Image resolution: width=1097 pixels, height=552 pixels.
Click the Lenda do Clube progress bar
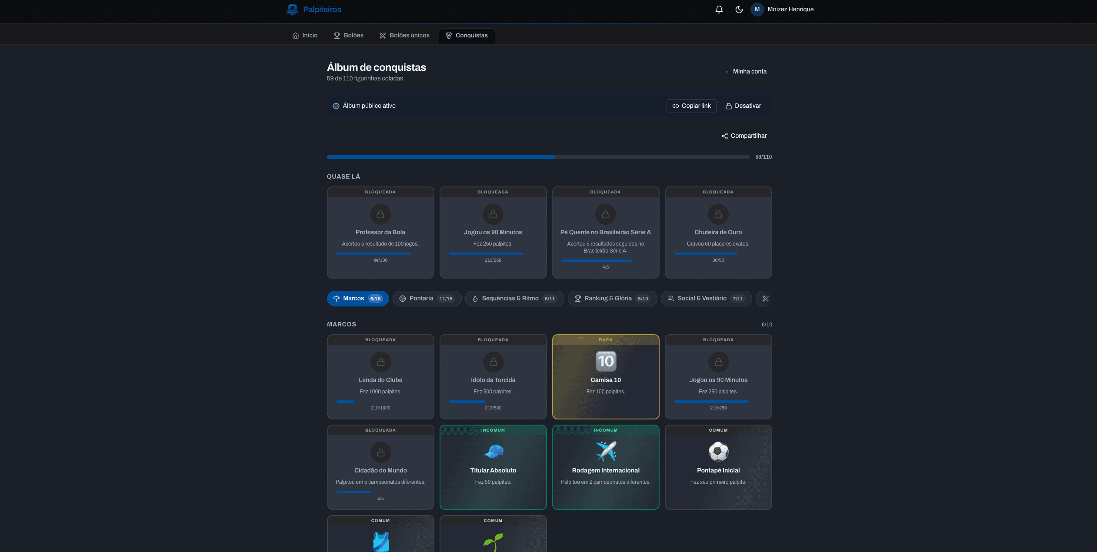click(380, 402)
